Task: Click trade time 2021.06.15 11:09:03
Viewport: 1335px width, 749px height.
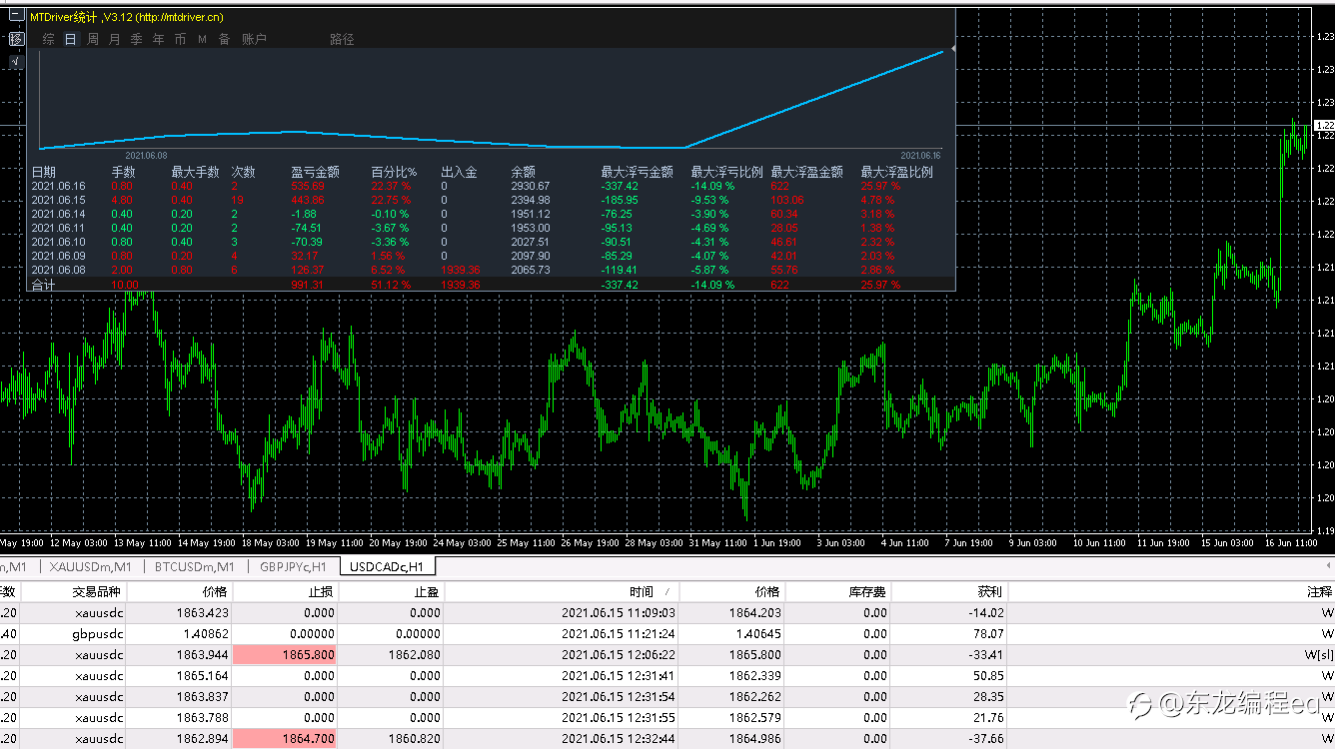Action: click(x=619, y=613)
